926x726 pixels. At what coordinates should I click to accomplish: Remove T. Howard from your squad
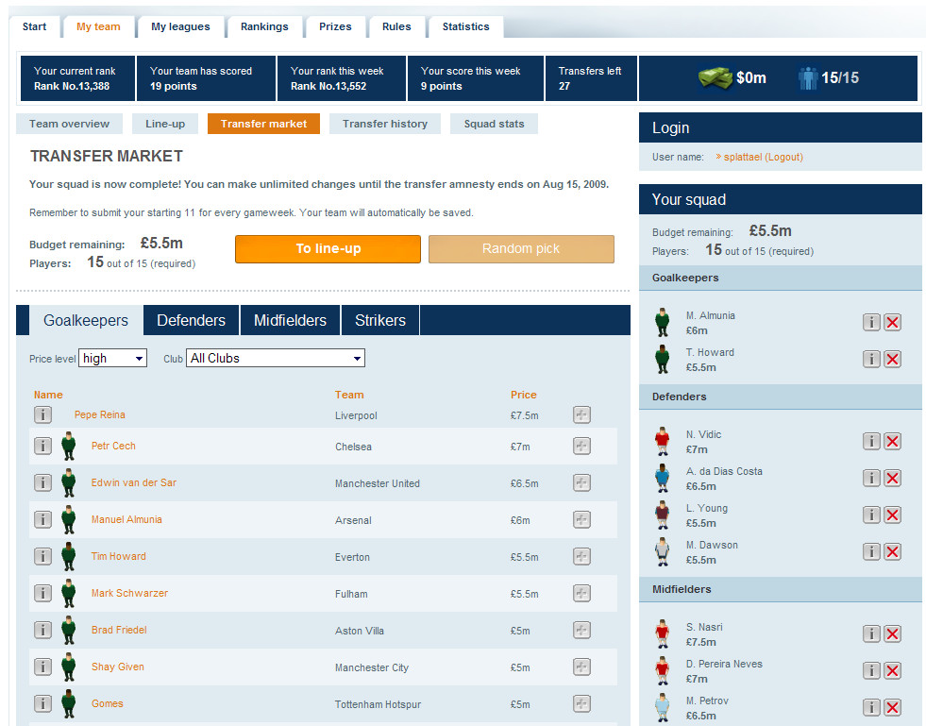(892, 359)
